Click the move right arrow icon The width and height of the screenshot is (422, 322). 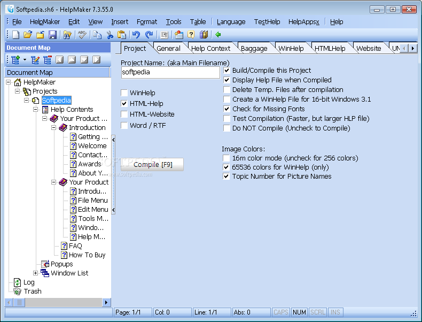(96, 59)
